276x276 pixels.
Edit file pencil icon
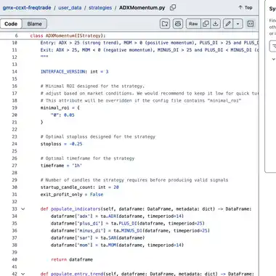click(x=228, y=24)
